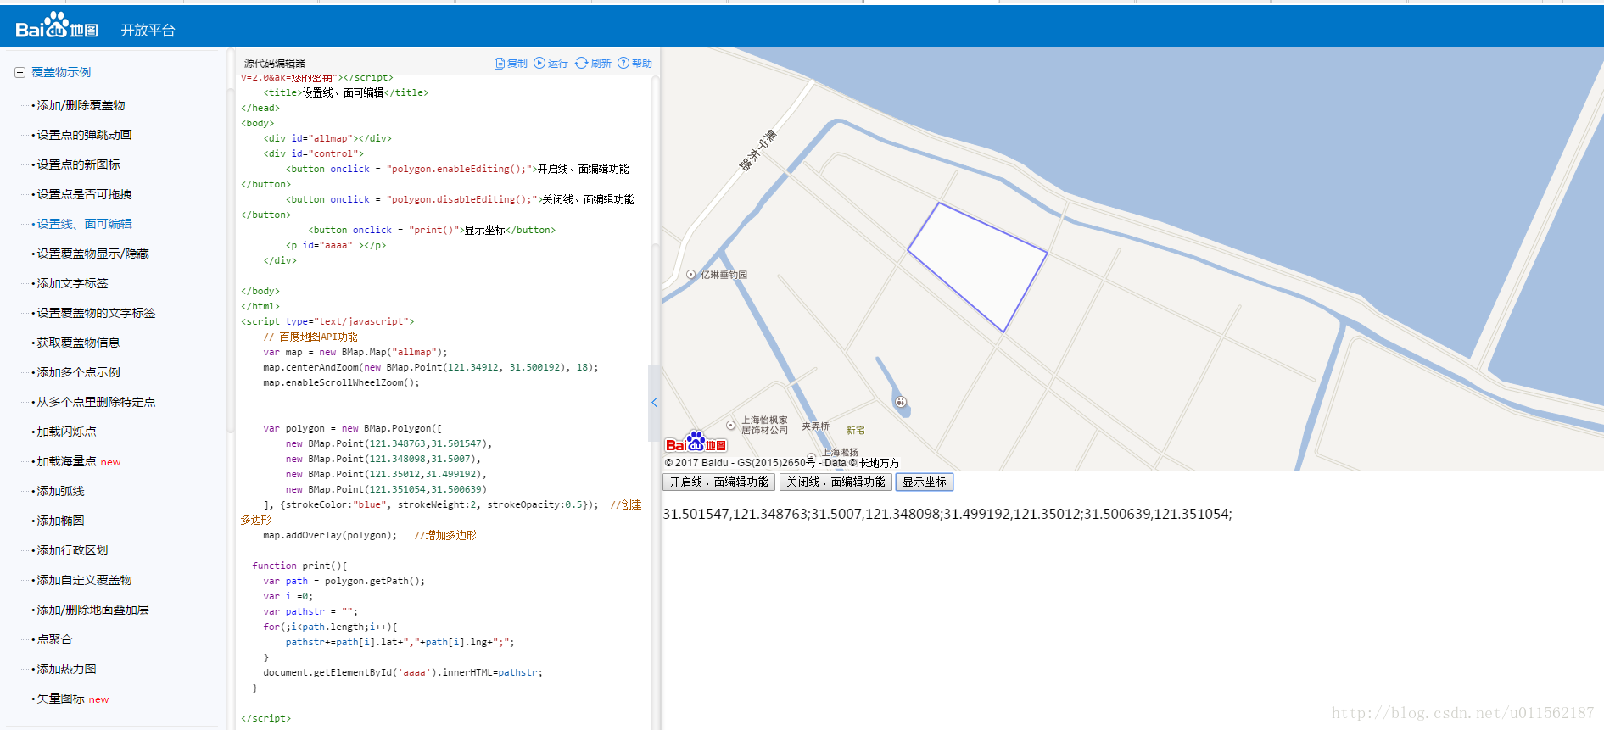1604x730 pixels.
Task: Open the 添加行政区划 example
Action: 73,550
